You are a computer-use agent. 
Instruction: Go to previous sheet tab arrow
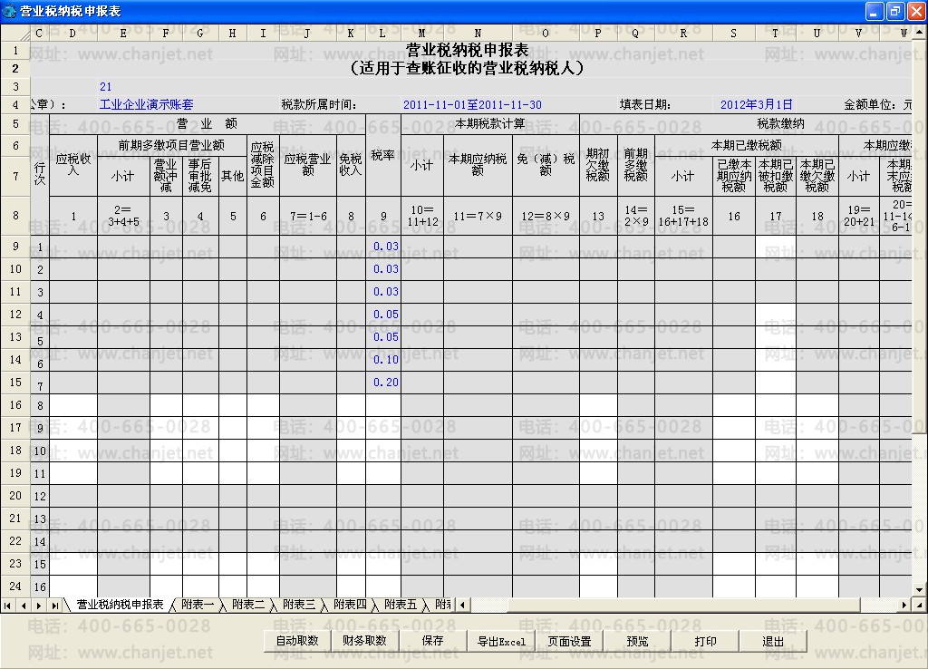23,605
